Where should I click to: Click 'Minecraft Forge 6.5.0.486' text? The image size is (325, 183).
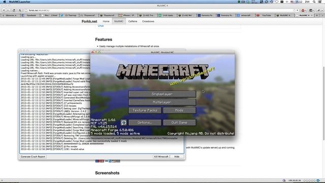pyautogui.click(x=112, y=130)
